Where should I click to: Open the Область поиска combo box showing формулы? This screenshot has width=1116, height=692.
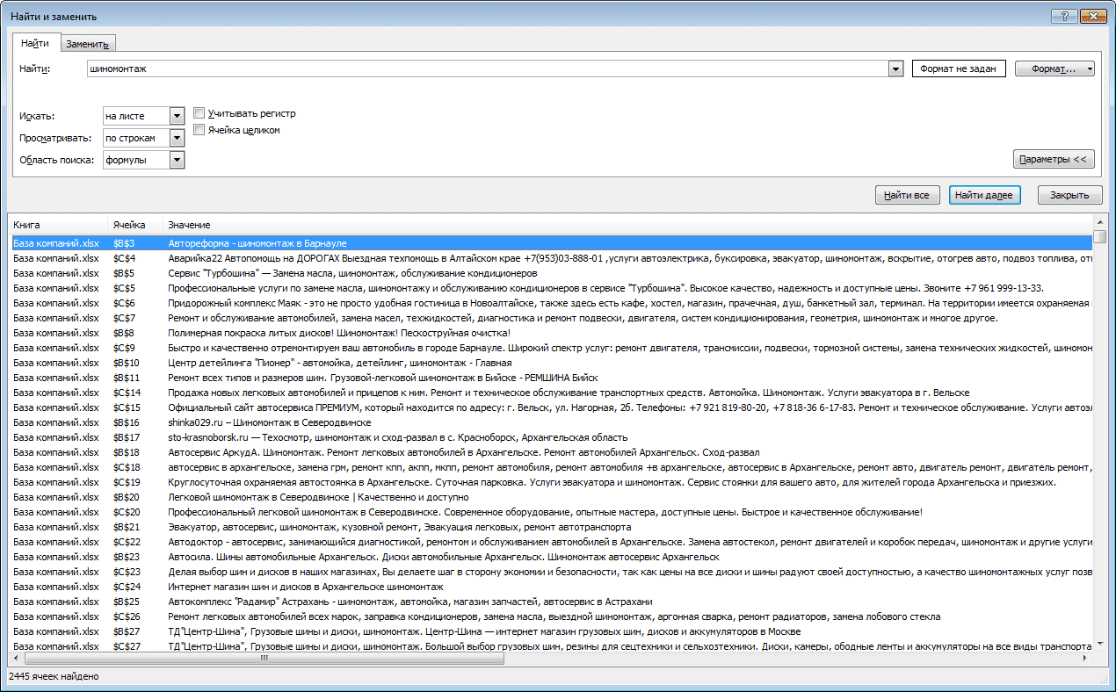pos(177,160)
